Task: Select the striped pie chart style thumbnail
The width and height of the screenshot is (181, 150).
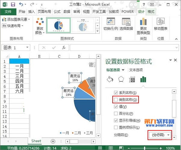Action: [83, 25]
